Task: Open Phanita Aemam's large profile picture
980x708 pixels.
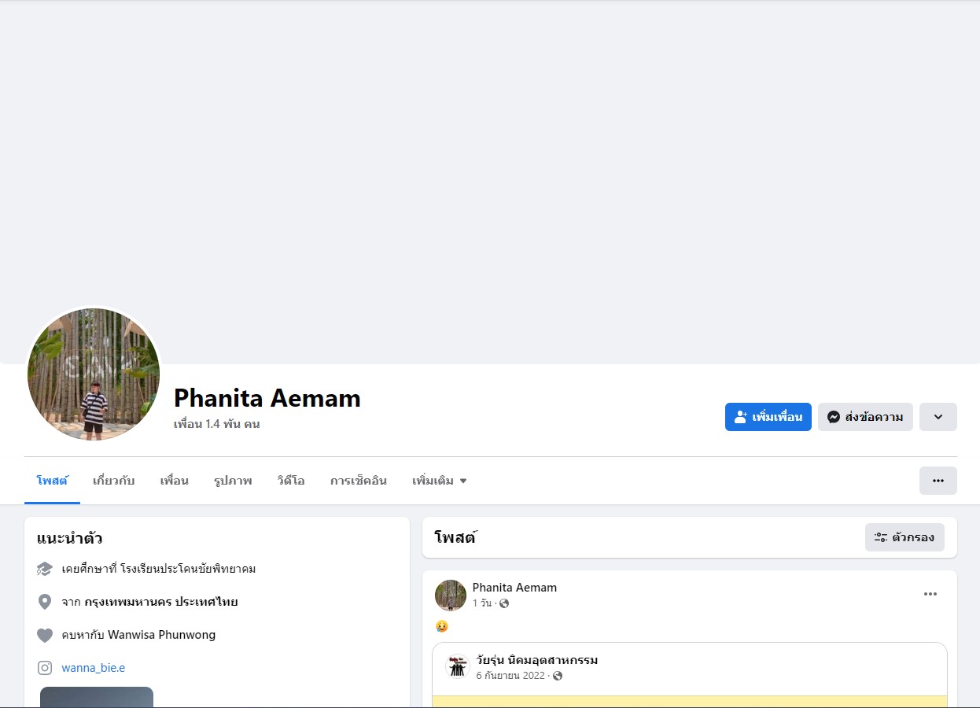Action: 94,374
